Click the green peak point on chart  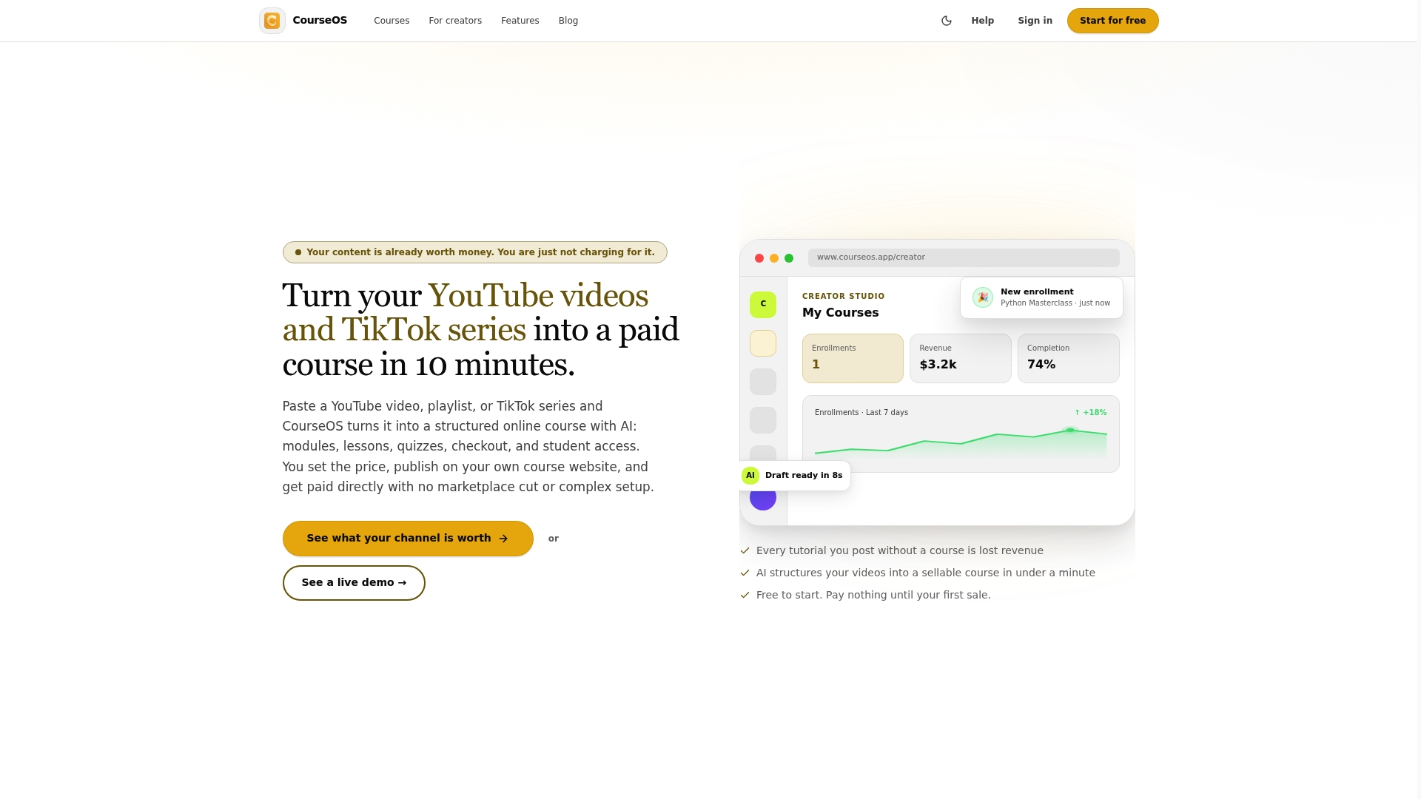click(1070, 430)
